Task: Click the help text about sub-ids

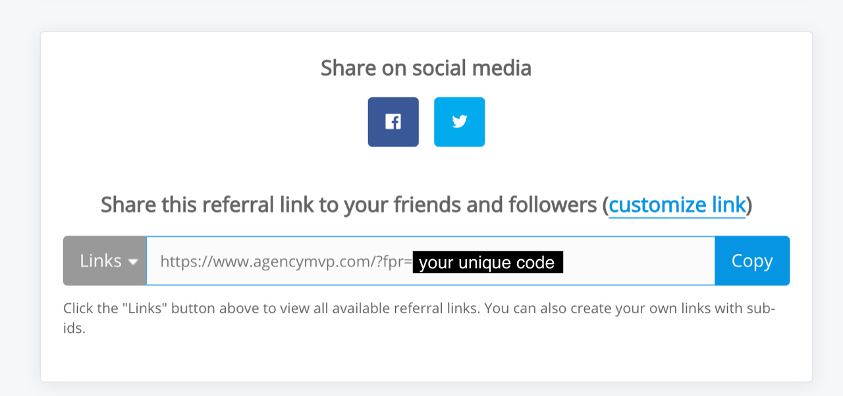Action: [x=419, y=318]
